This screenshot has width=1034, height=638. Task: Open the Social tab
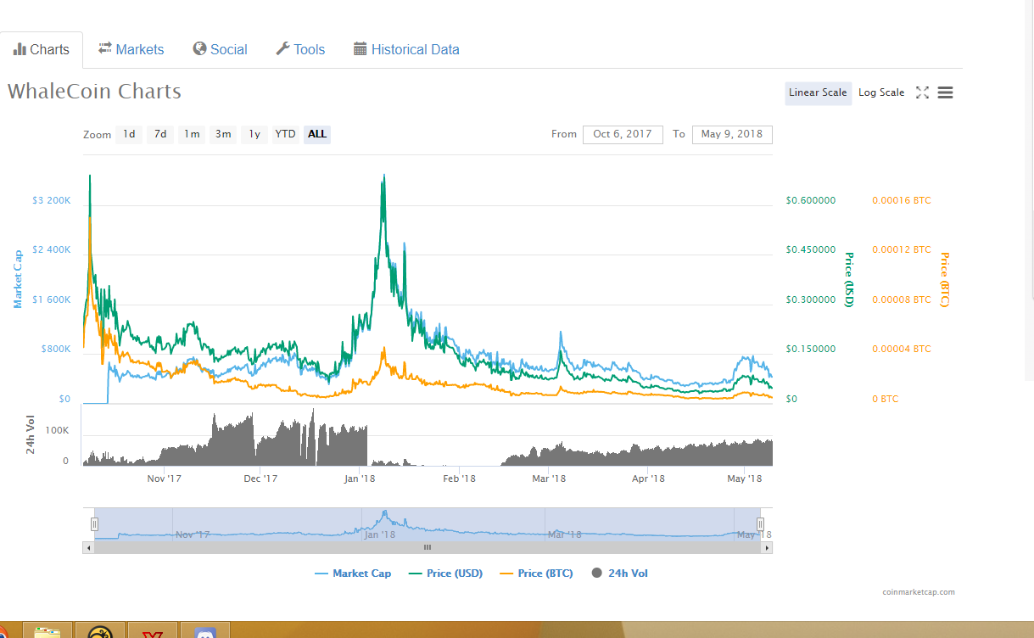tap(220, 49)
